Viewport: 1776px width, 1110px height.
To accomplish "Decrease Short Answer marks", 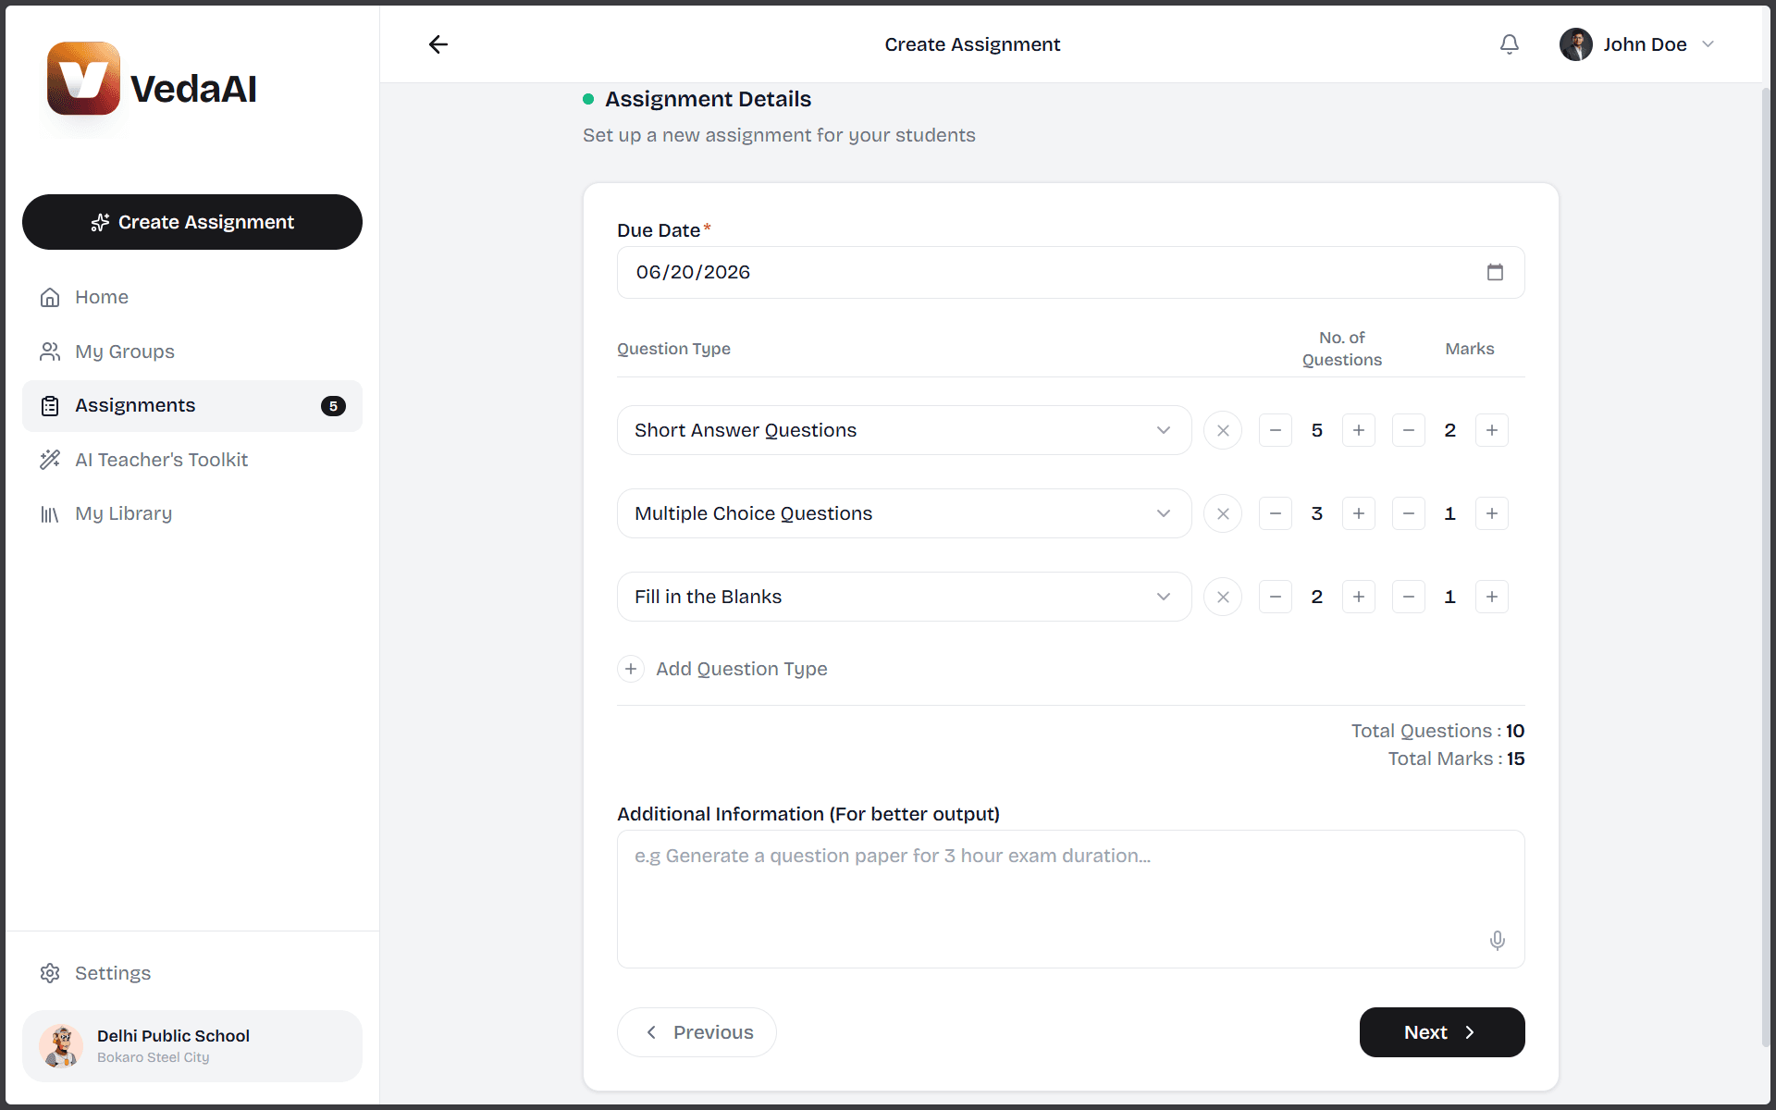I will coord(1409,430).
